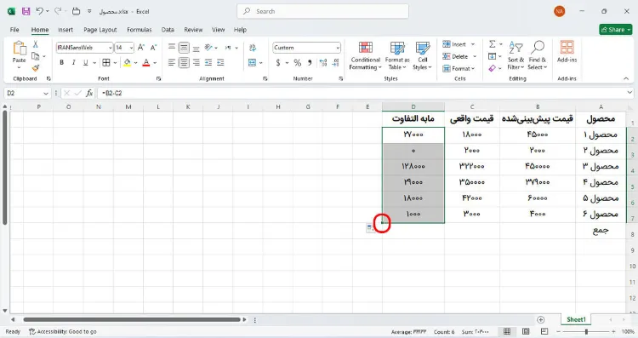Switch to the Formulas tab

click(x=140, y=30)
